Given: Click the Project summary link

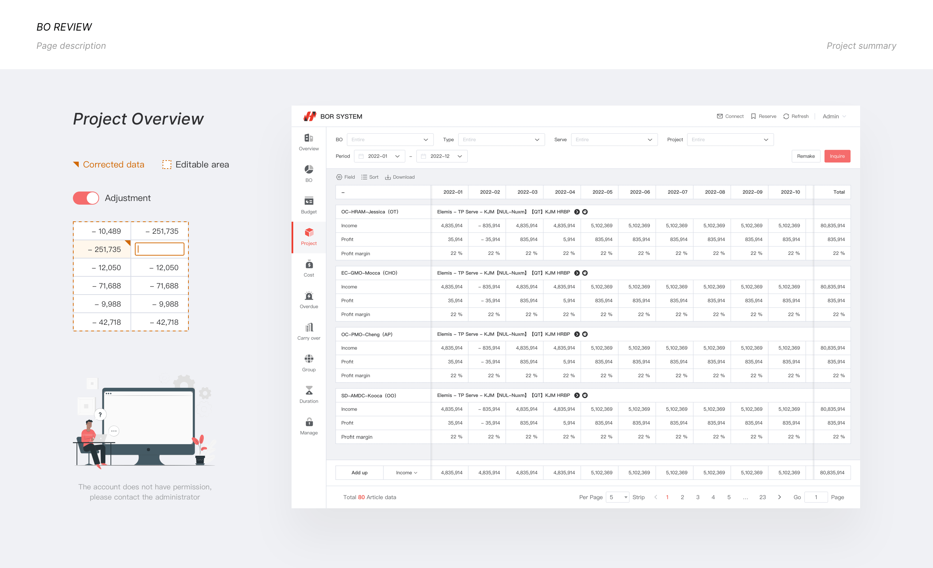Looking at the screenshot, I should pyautogui.click(x=861, y=46).
